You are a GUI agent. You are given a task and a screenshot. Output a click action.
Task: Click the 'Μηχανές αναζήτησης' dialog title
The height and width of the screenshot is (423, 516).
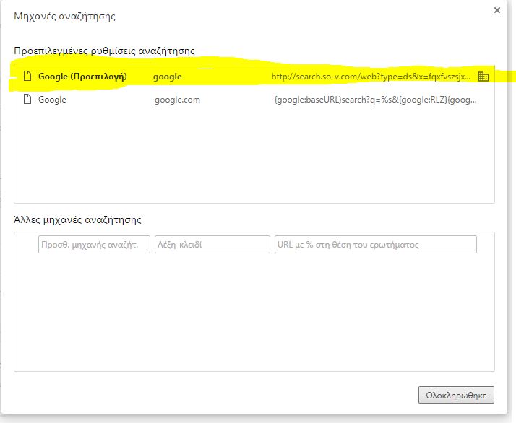pos(64,16)
